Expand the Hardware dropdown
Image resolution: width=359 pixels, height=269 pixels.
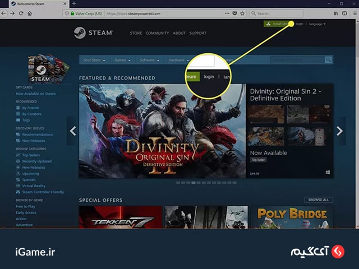click(x=178, y=60)
